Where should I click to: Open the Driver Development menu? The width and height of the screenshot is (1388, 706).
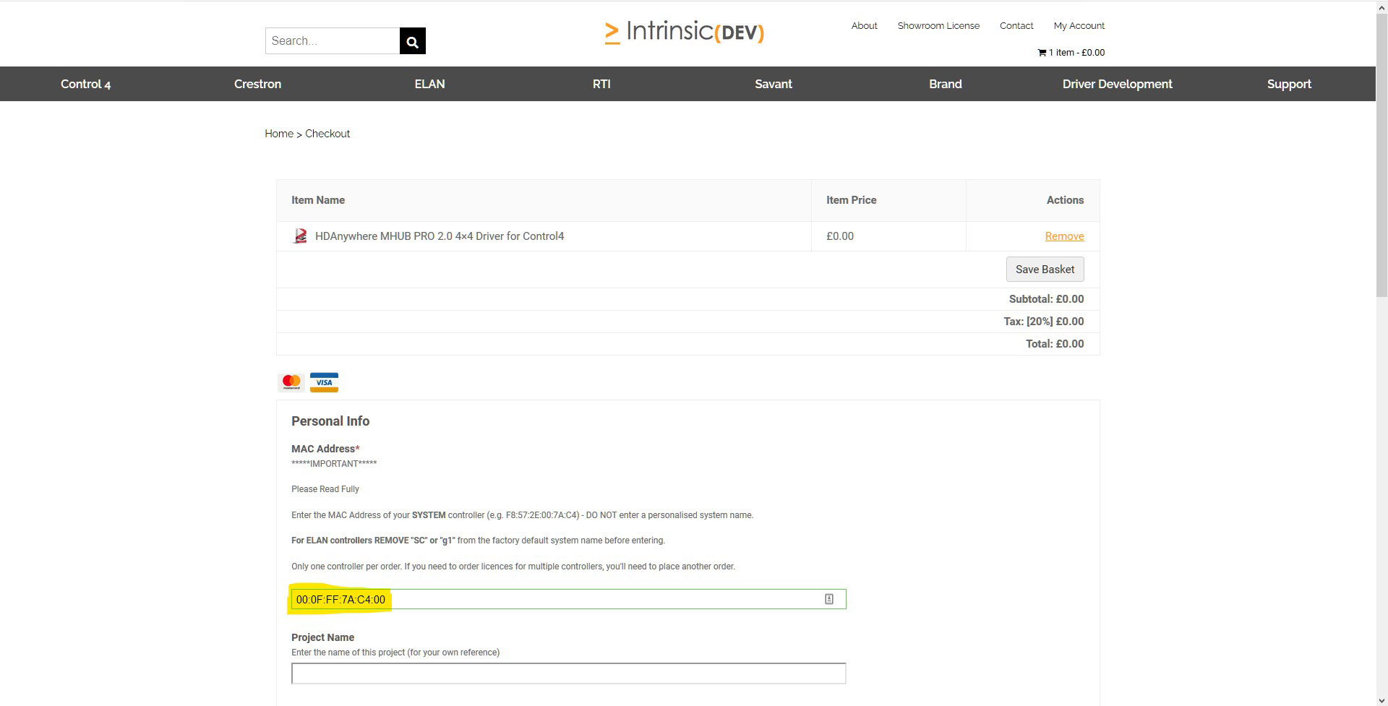point(1117,84)
